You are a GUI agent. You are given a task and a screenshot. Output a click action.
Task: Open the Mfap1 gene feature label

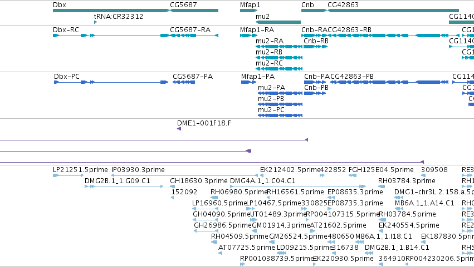[250, 5]
